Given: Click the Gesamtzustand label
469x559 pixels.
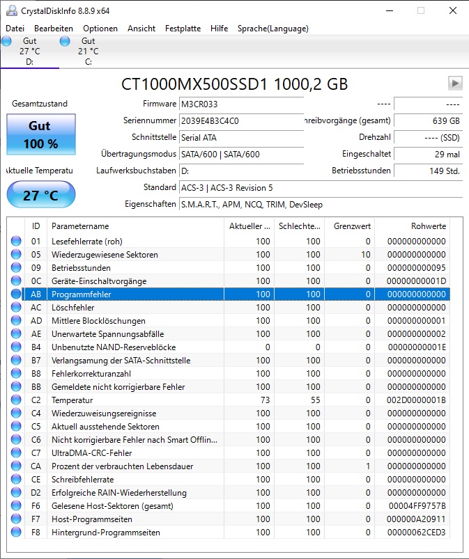Looking at the screenshot, I should coord(40,104).
